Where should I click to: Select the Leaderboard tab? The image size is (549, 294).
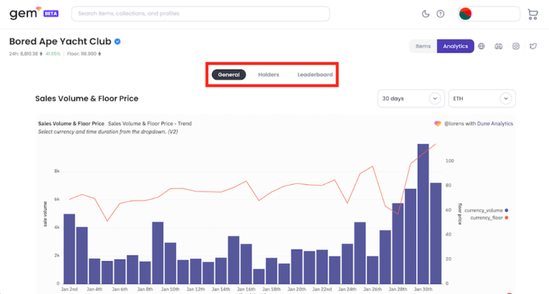(x=315, y=75)
